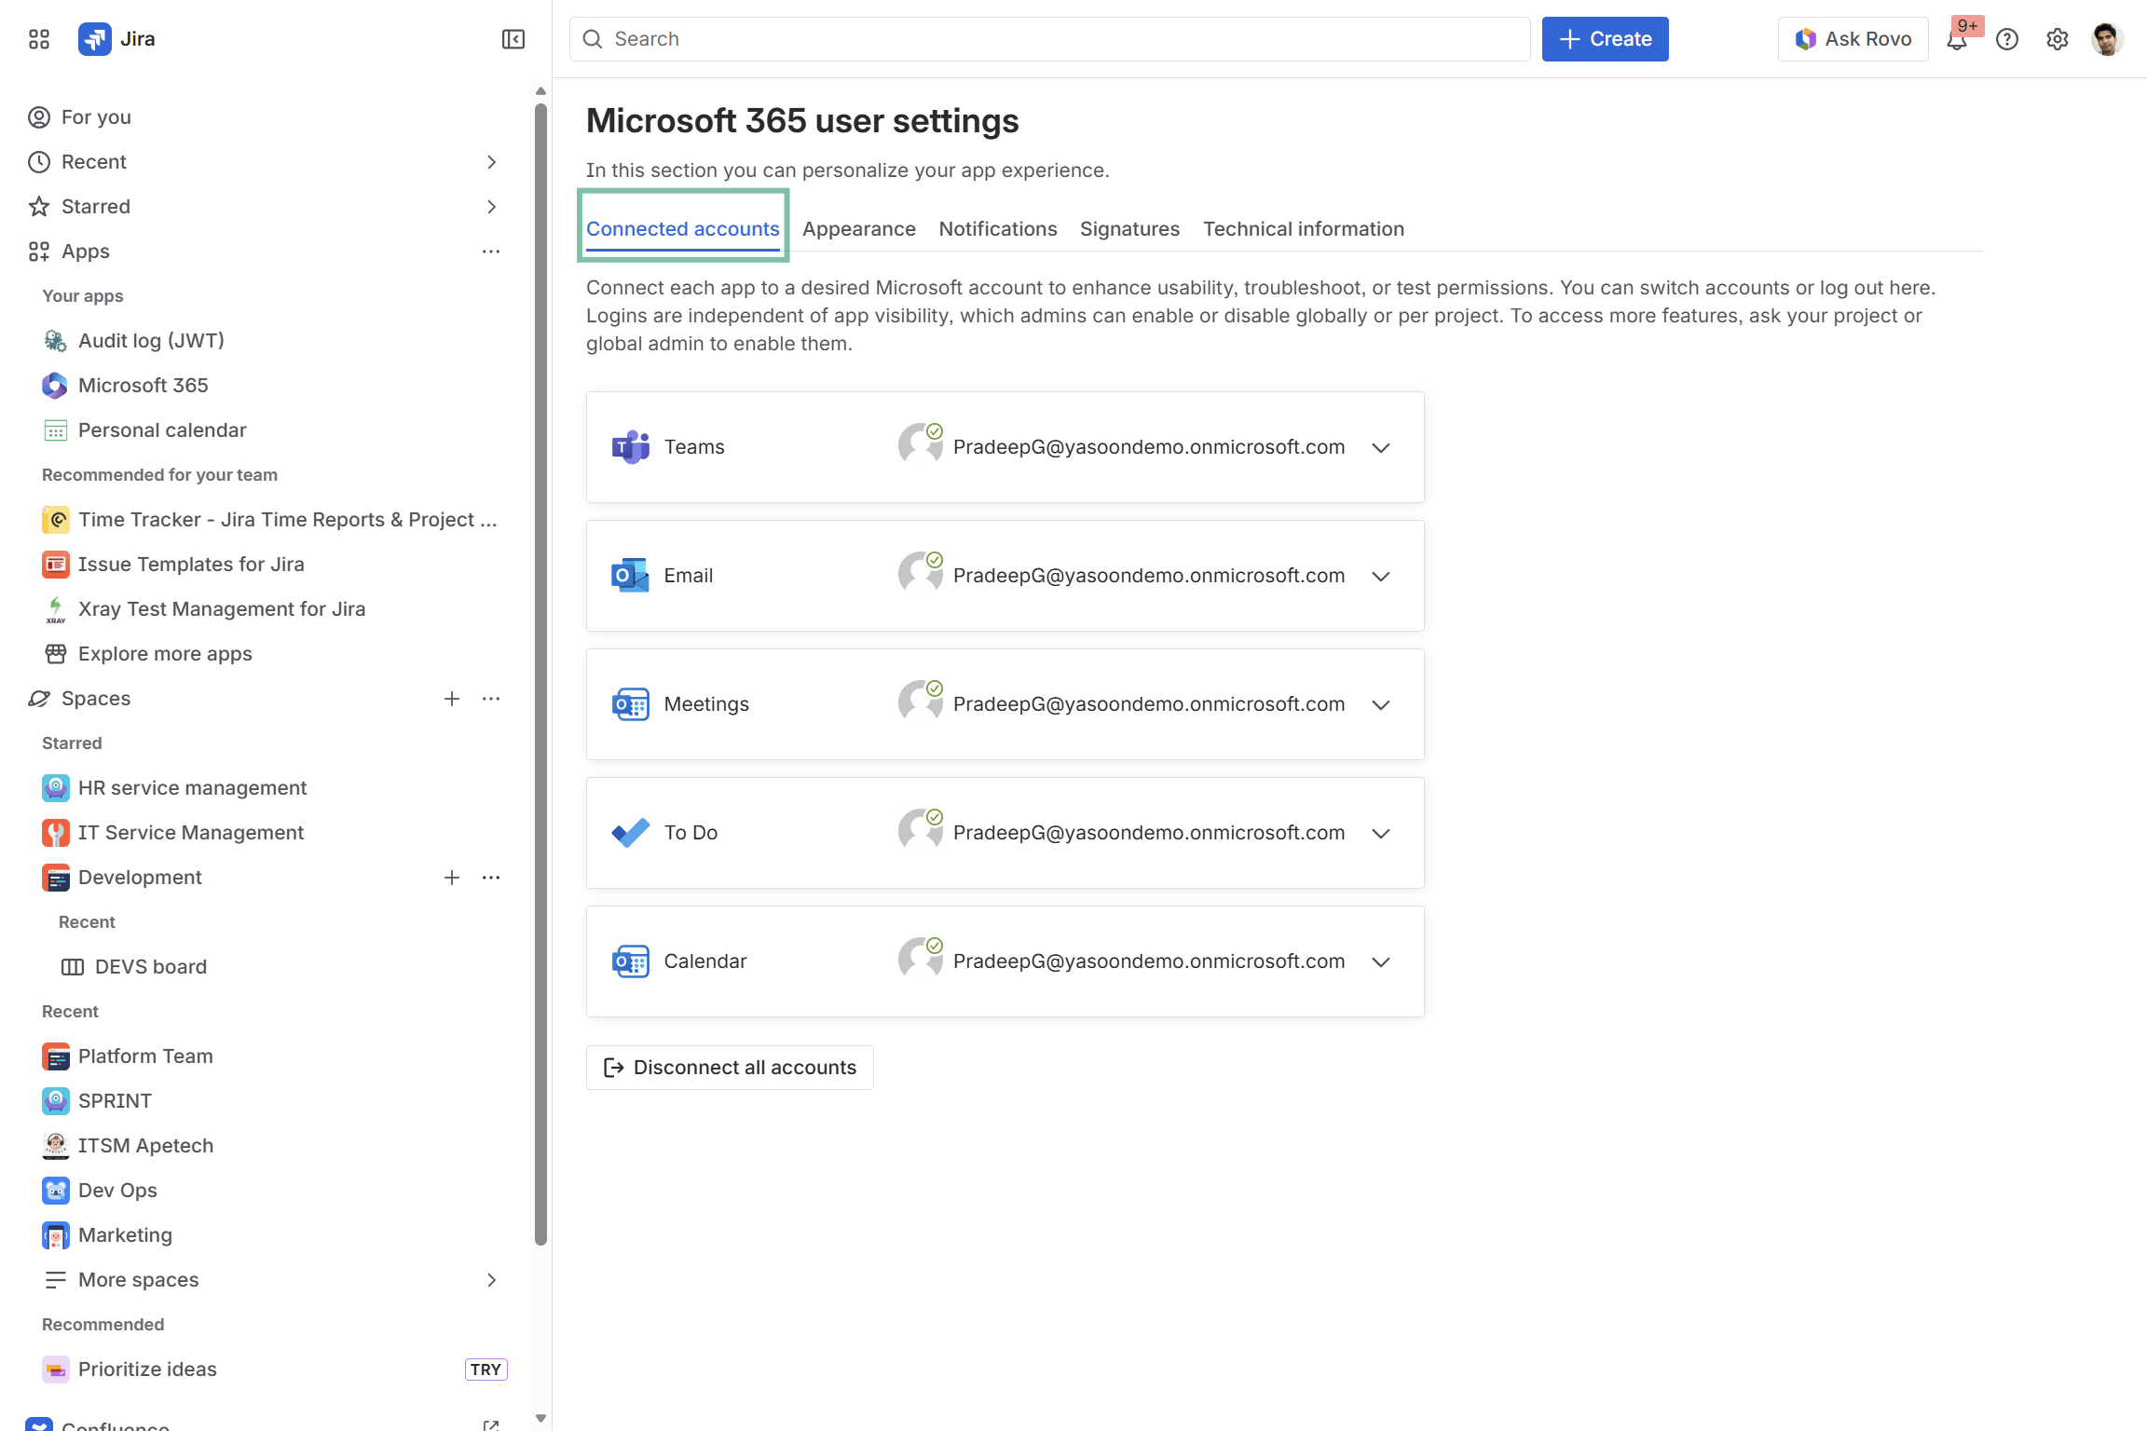This screenshot has height=1431, width=2147.
Task: Click the Time Tracker app icon
Action: tap(55, 520)
